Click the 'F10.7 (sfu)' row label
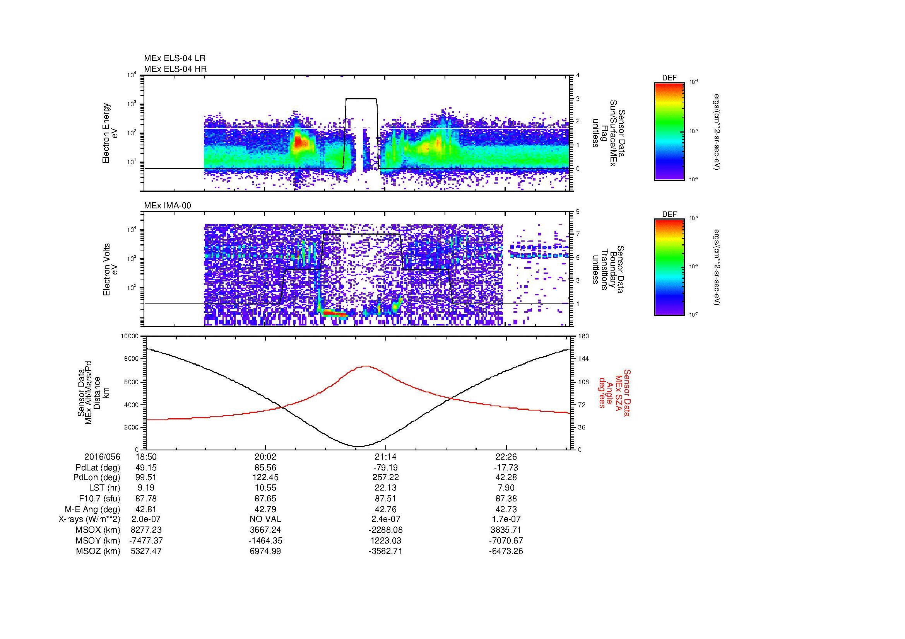Screen dimensions: 905x639 point(99,499)
